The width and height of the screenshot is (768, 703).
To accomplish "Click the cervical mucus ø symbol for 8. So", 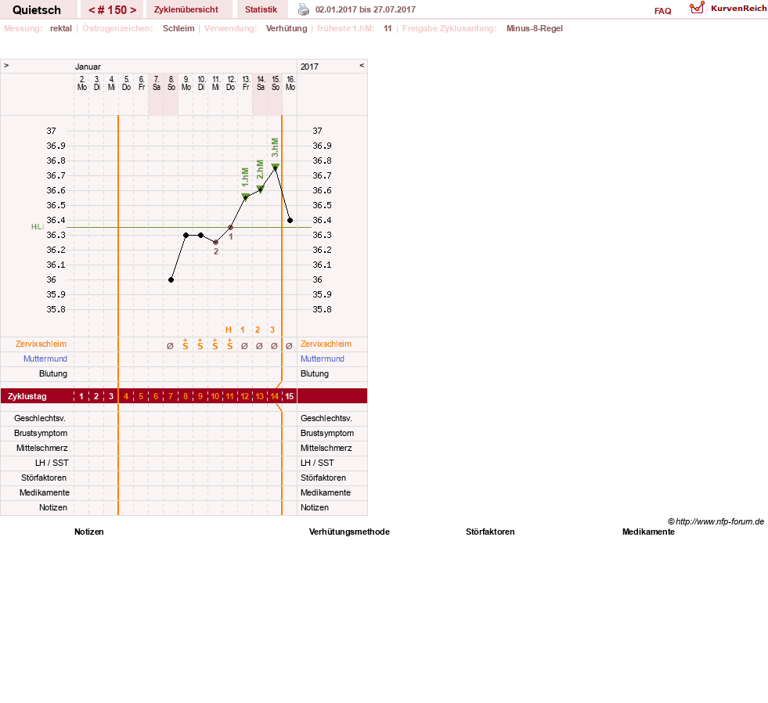I will click(170, 346).
